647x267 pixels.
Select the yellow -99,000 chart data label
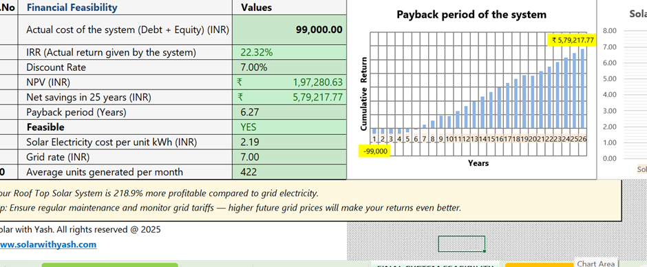pyautogui.click(x=375, y=151)
